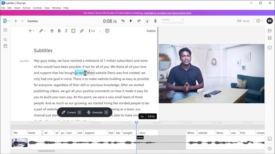Open the View menu

[x=47, y=8]
